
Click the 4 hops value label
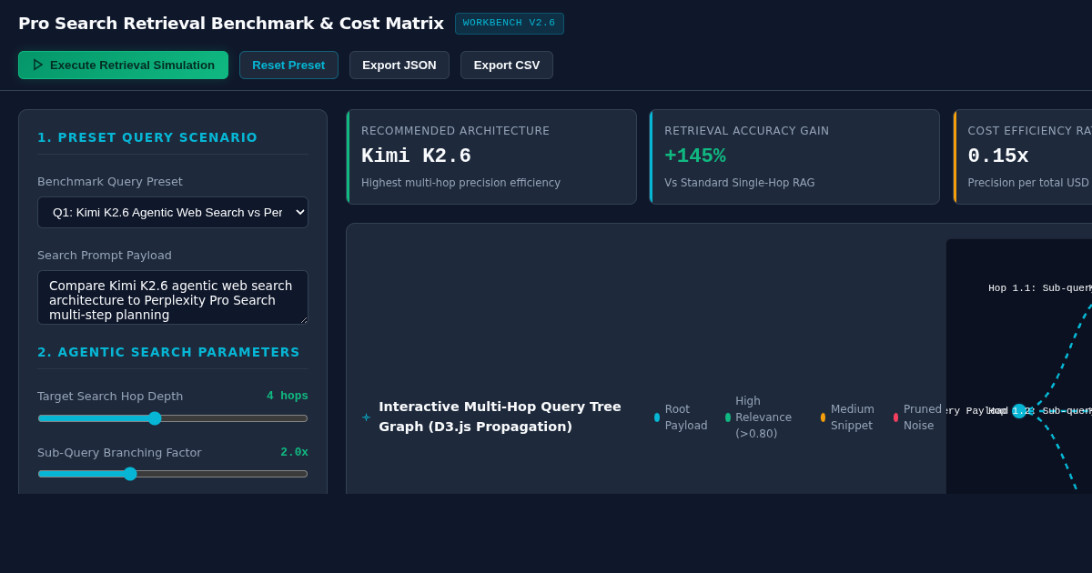click(x=288, y=396)
